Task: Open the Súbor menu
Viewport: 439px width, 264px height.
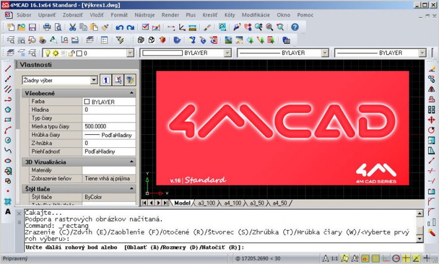Action: (24, 15)
